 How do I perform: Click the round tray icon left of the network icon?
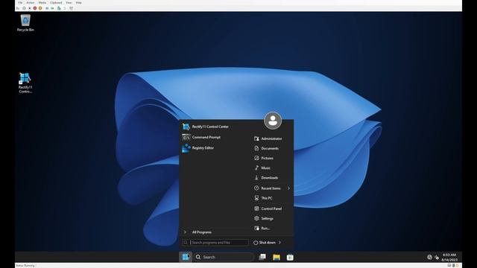[429, 257]
